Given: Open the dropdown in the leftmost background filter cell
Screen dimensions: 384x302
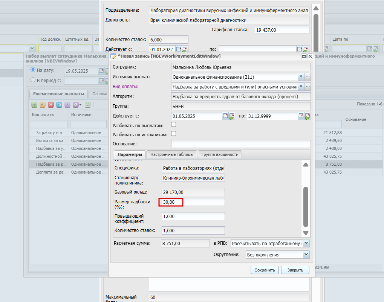Looking at the screenshot, I should pos(32,48).
